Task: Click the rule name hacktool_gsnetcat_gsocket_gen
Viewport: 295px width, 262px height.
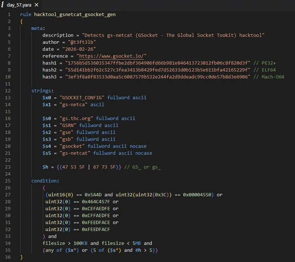Action: [75, 14]
